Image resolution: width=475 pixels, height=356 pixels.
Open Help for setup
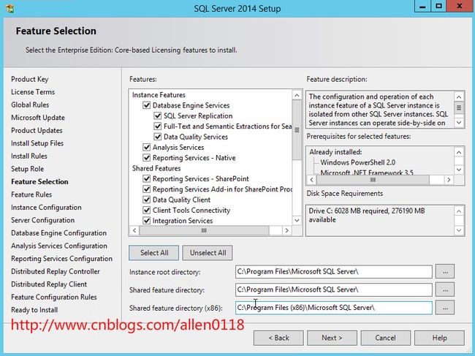click(439, 338)
